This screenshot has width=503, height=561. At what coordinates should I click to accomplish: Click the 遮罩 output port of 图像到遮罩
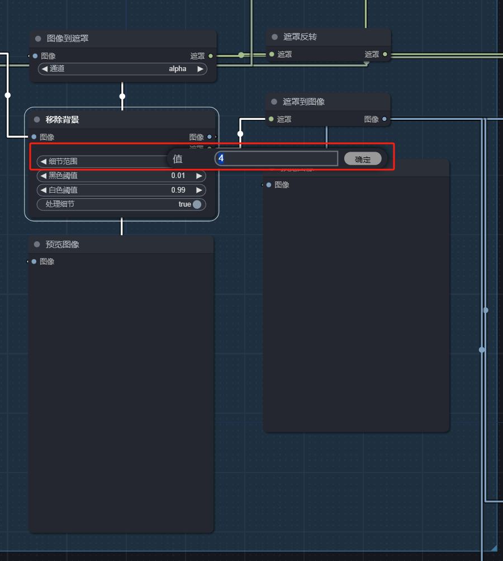coord(211,56)
